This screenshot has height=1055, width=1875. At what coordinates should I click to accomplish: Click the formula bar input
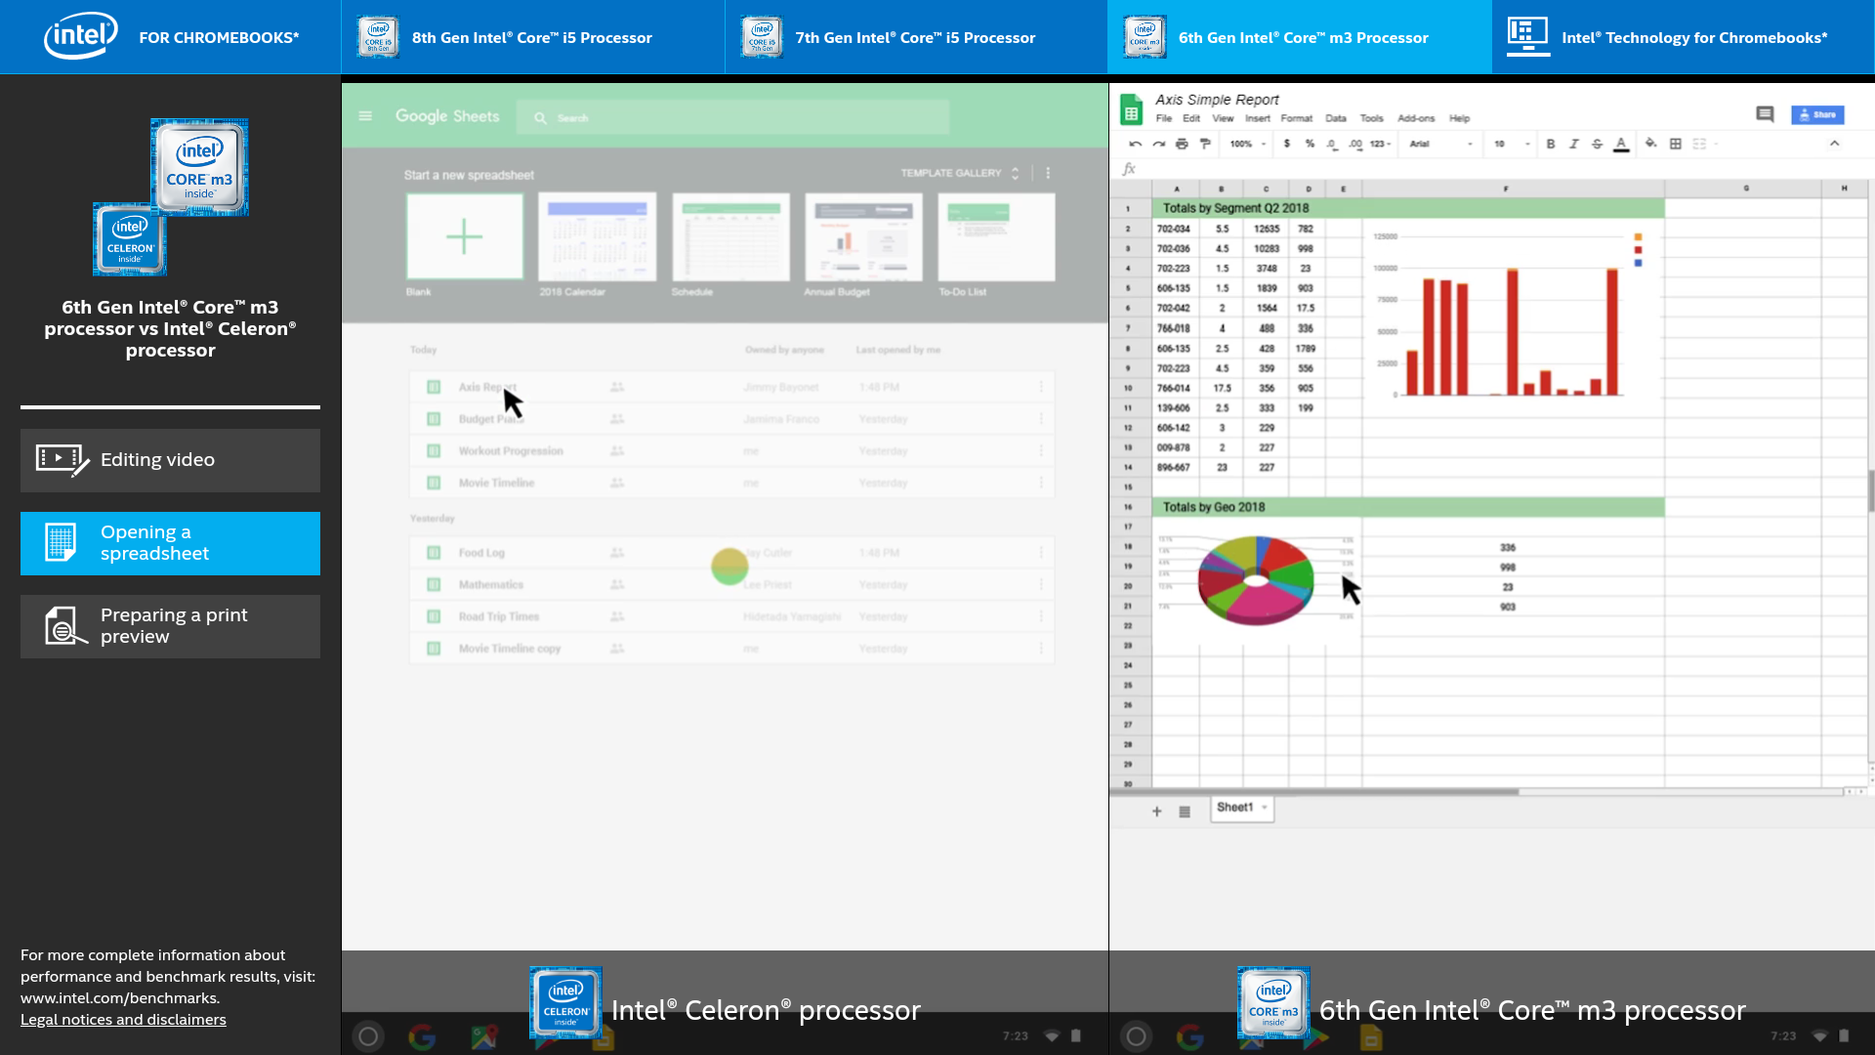(x=1504, y=169)
